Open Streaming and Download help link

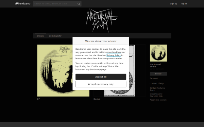click(156, 95)
